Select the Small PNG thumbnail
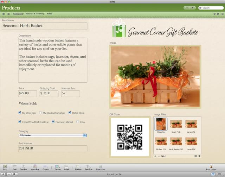Image resolution: width=225 pixels, height=177 pixels. (x=176, y=124)
